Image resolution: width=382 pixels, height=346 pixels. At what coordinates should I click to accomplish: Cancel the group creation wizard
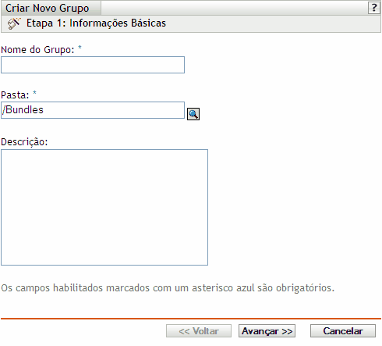pos(343,331)
